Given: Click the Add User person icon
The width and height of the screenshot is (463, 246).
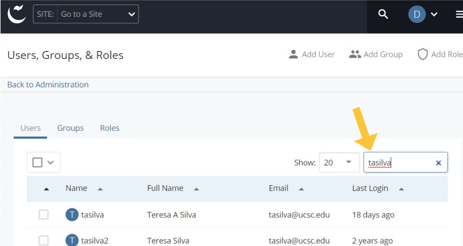Looking at the screenshot, I should [293, 54].
